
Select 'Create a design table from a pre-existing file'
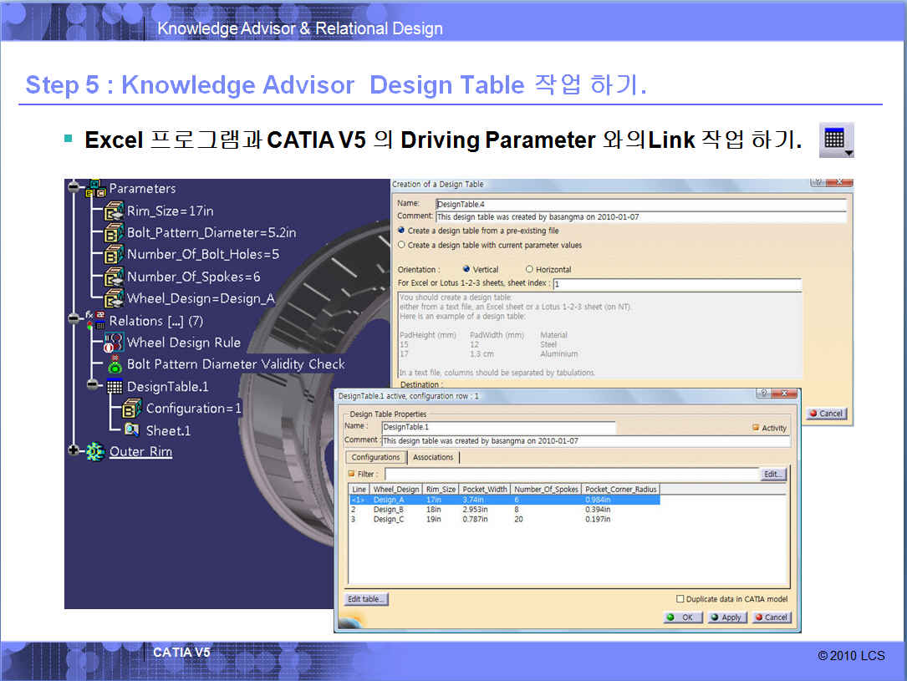[402, 231]
